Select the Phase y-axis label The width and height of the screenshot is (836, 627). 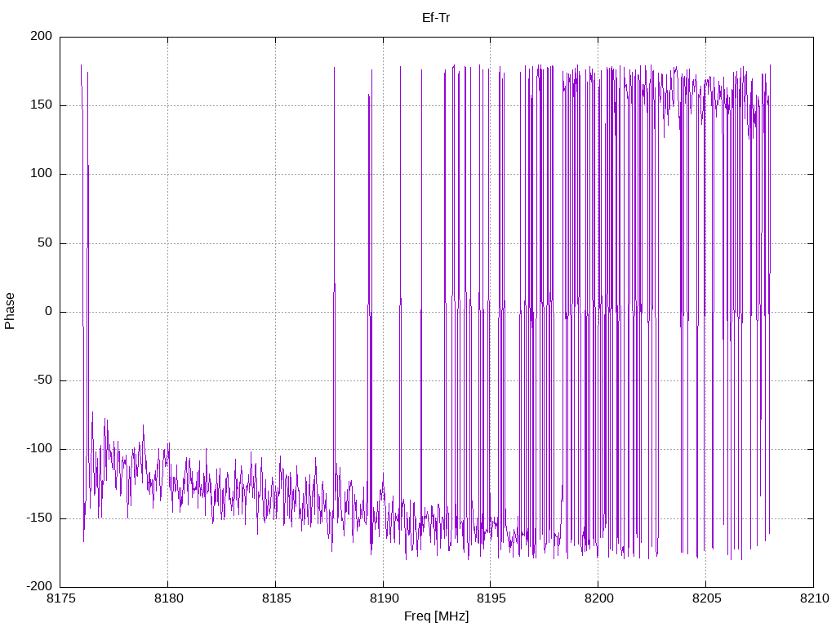click(10, 311)
